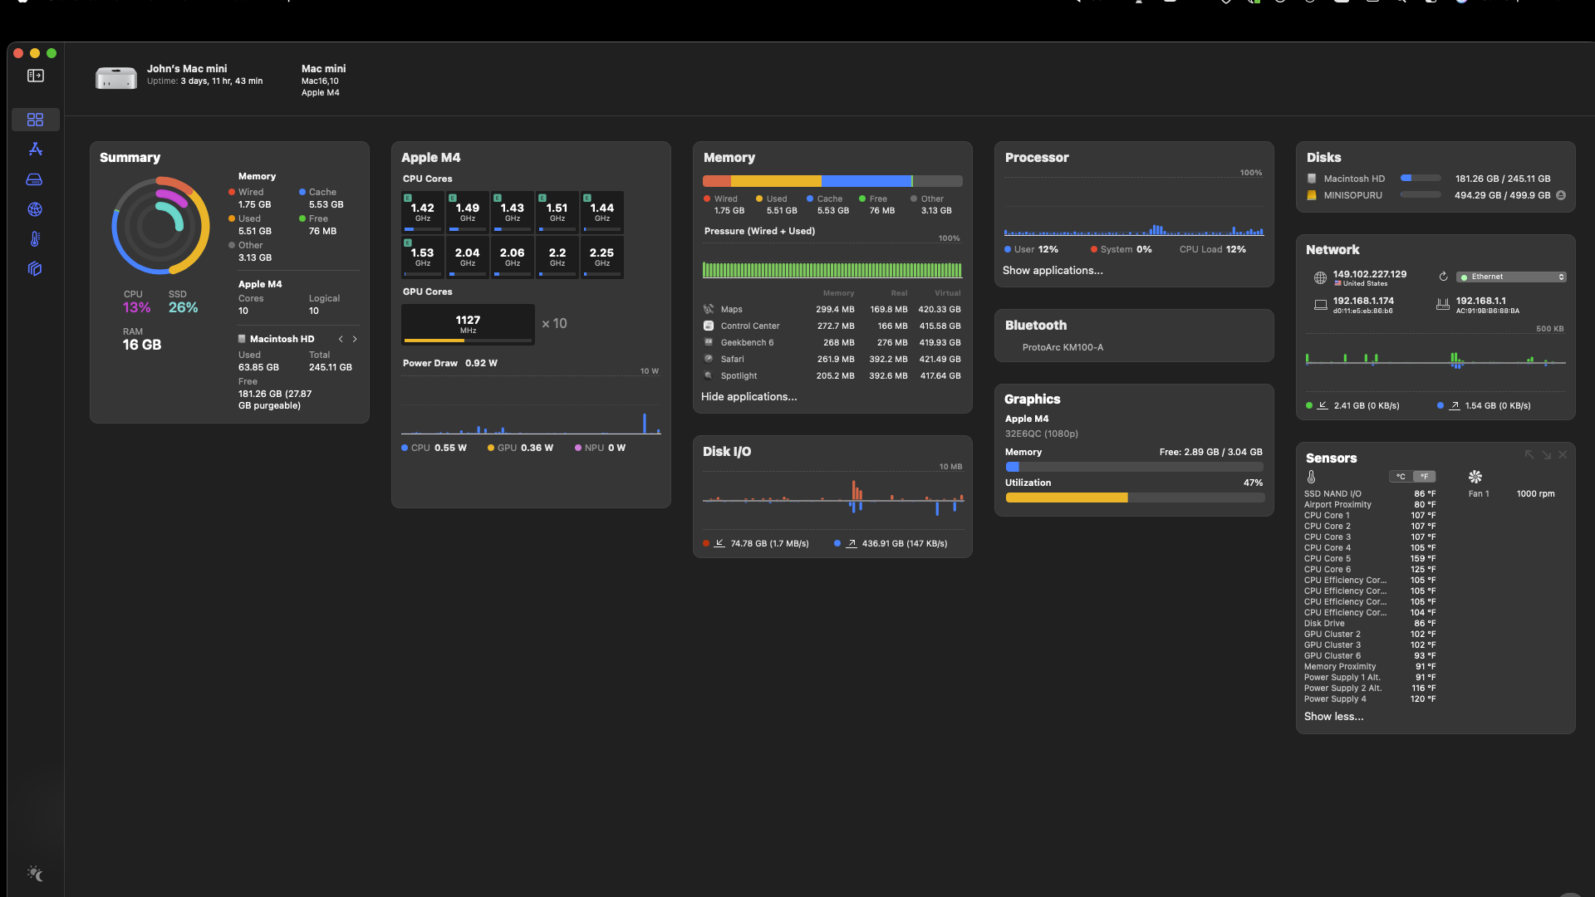Viewport: 1595px width, 897px height.
Task: Click Hide applications in the Memory panel
Action: (748, 396)
